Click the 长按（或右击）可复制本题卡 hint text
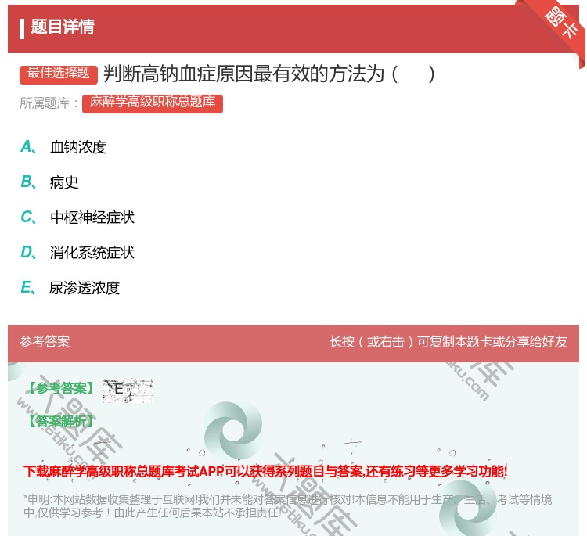 448,342
